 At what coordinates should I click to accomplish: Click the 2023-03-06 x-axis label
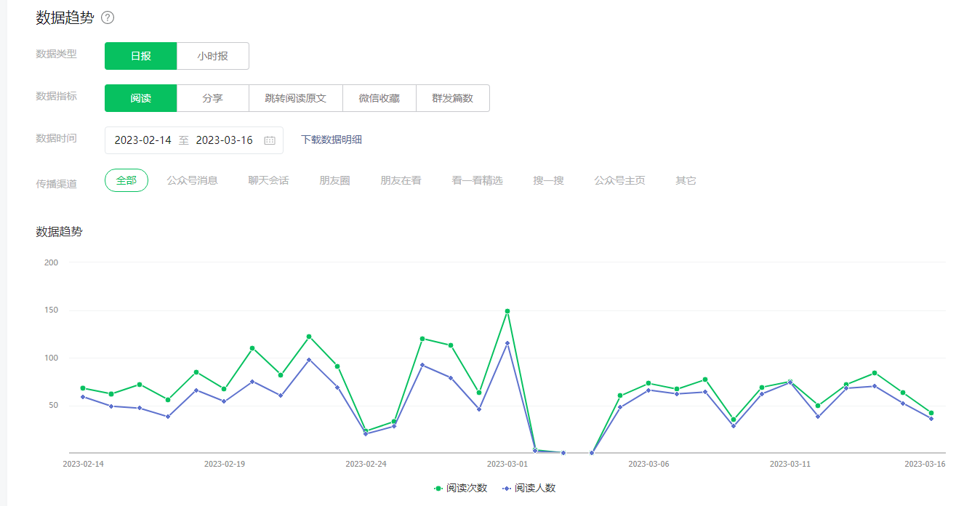point(648,464)
